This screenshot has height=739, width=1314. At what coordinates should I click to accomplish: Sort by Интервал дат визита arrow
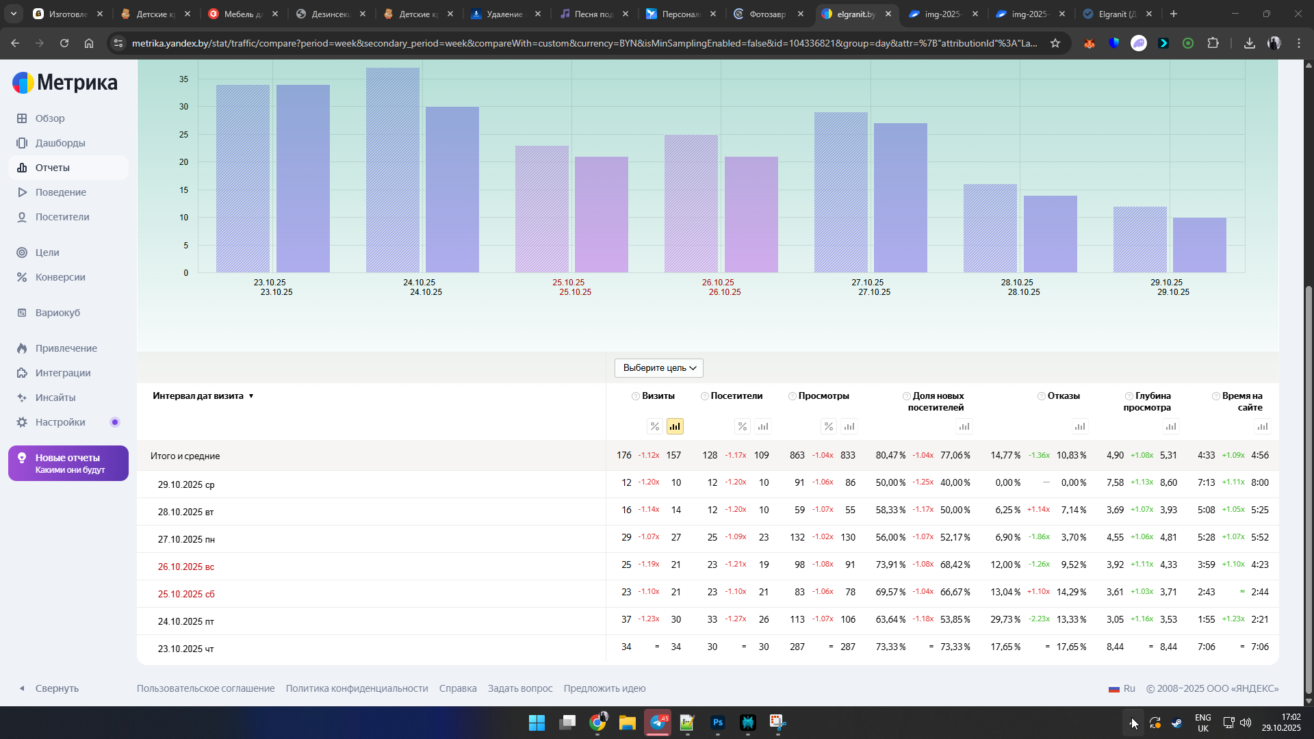[x=251, y=396]
